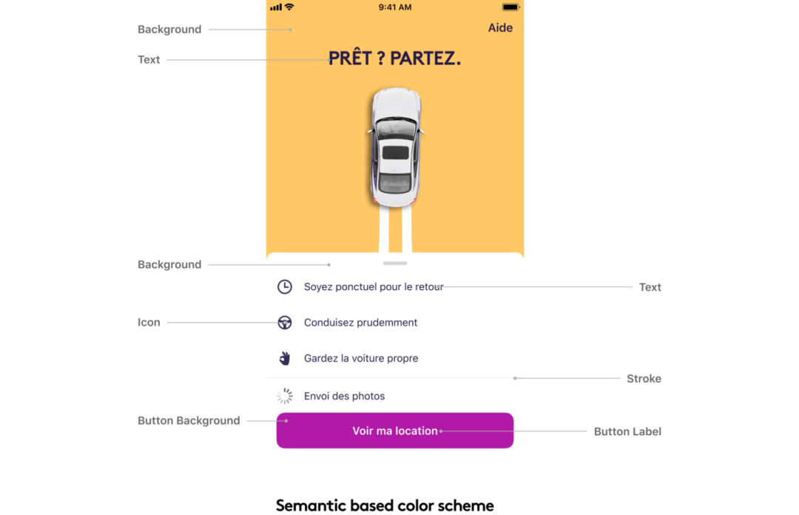
Task: Click the 'Semantic based color scheme' heading
Action: (x=385, y=506)
